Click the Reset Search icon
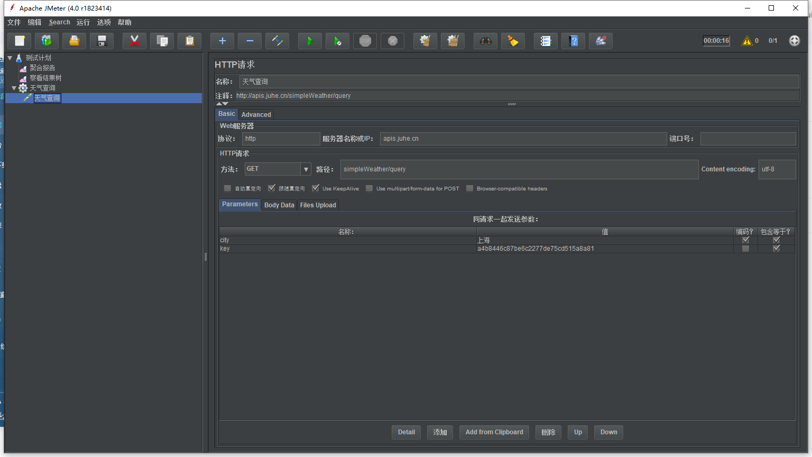This screenshot has width=812, height=457. (x=513, y=41)
